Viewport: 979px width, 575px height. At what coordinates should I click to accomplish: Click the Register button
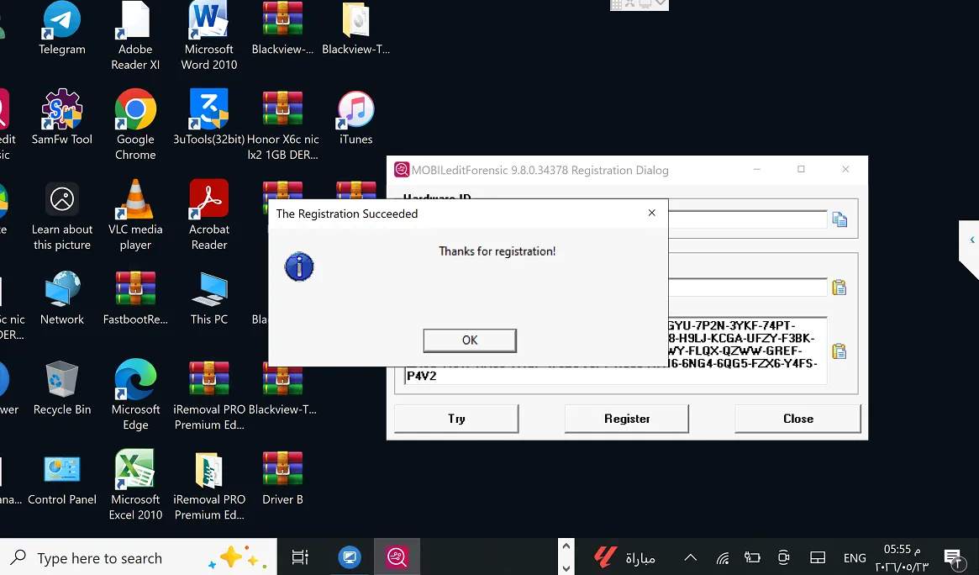(x=627, y=419)
